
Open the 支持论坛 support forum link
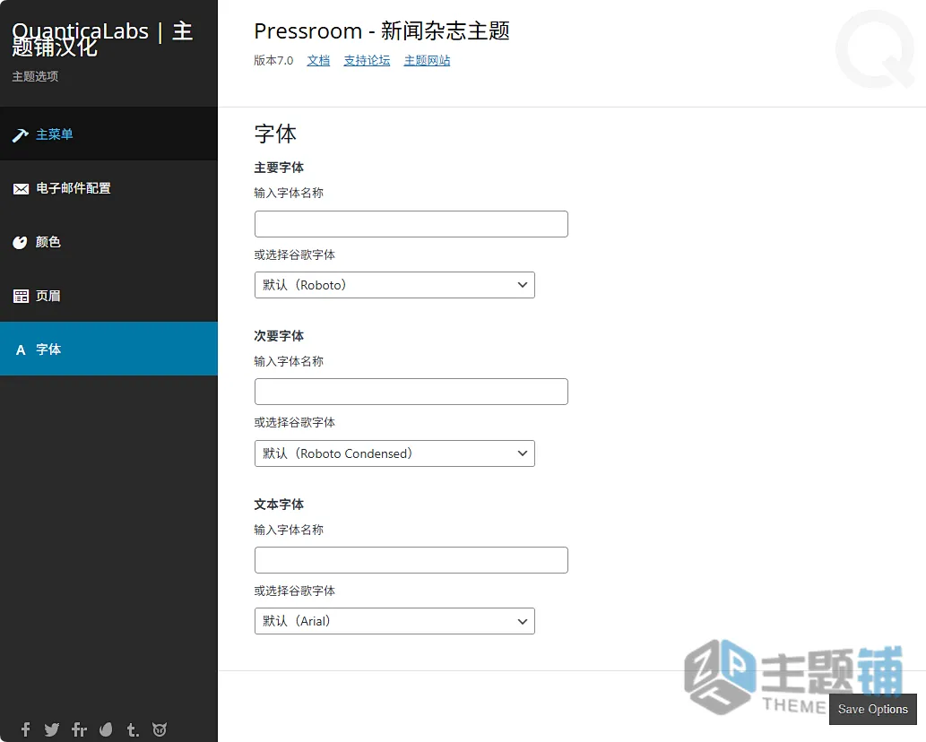pos(367,60)
